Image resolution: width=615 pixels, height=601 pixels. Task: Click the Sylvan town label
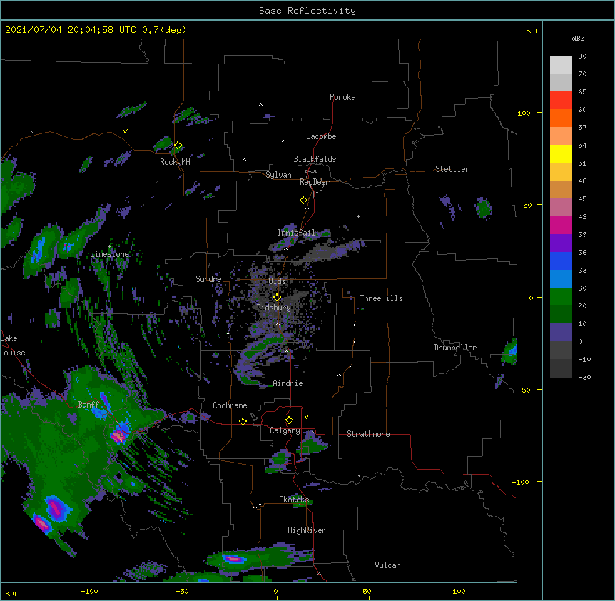[x=278, y=175]
